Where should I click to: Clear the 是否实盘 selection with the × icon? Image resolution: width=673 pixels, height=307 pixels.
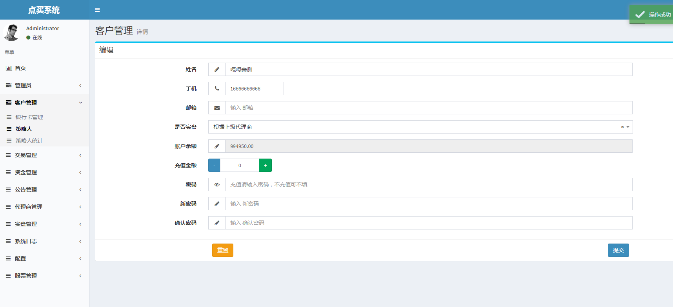pos(622,127)
